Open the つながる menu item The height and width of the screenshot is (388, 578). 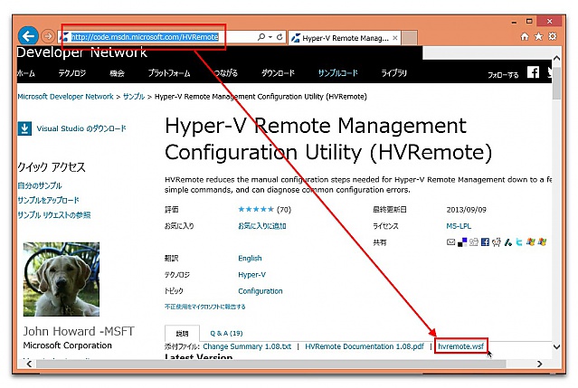tap(225, 73)
